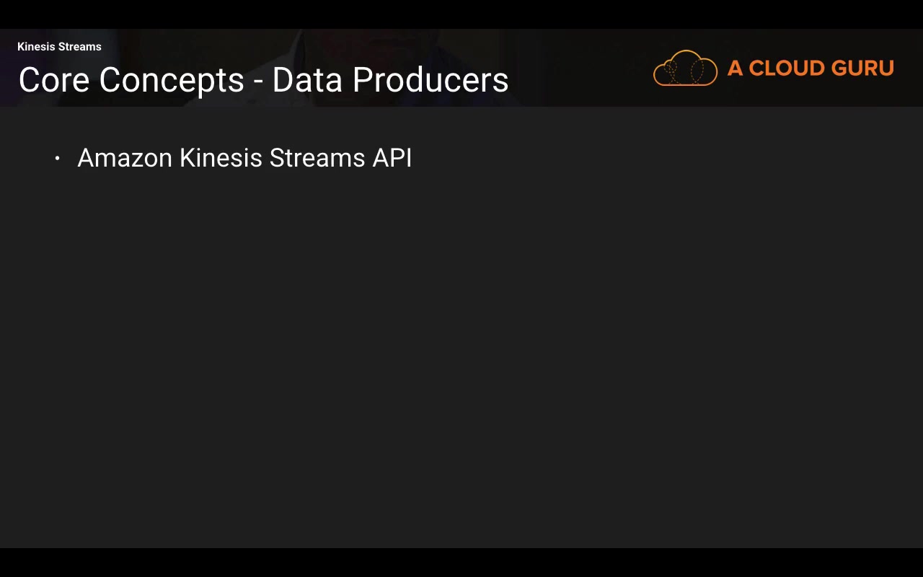Viewport: 923px width, 577px height.
Task: Click "Kinesis" in the bullet point line
Action: [x=221, y=158]
